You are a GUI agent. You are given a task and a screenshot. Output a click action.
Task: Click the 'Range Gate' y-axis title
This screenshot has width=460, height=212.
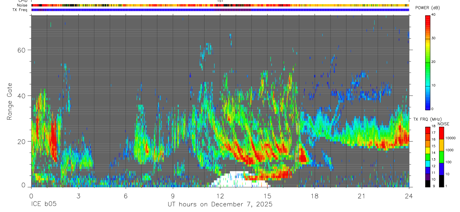(10, 102)
